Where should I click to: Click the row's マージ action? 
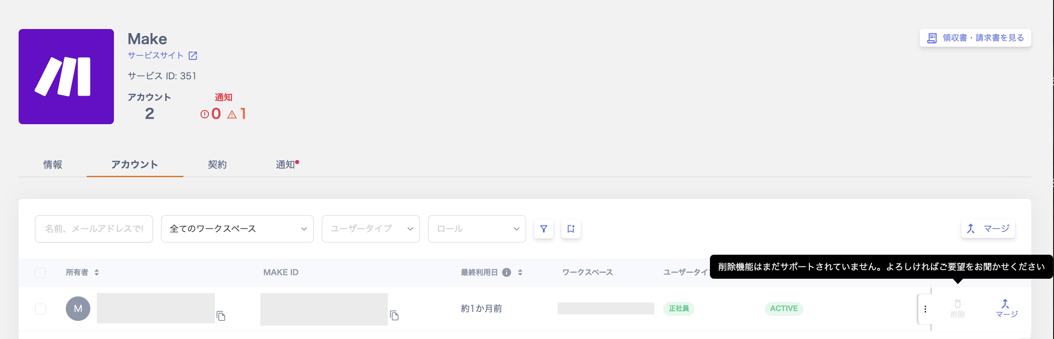click(x=1006, y=308)
